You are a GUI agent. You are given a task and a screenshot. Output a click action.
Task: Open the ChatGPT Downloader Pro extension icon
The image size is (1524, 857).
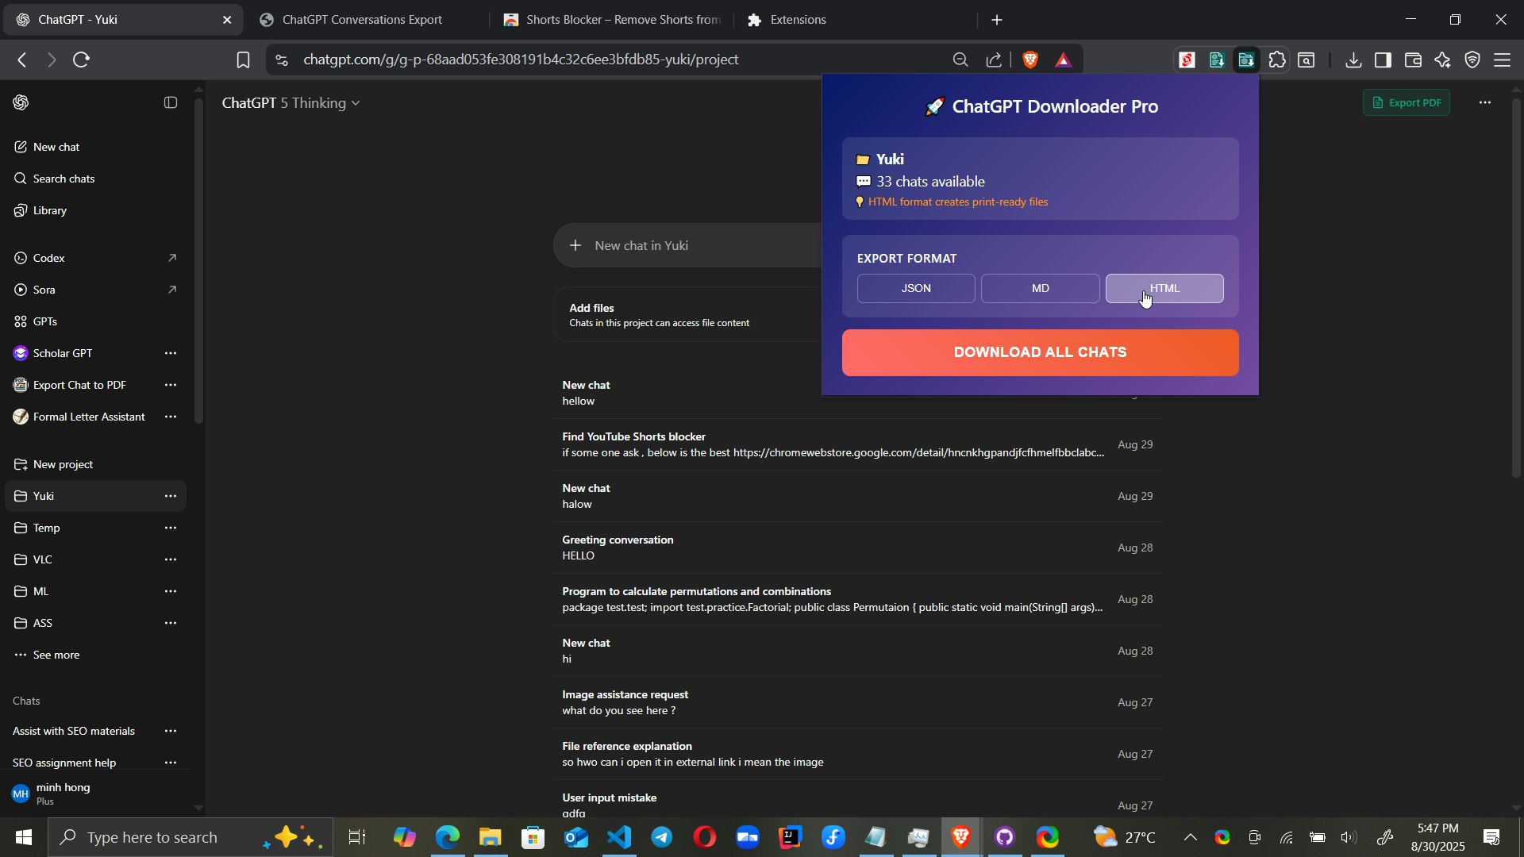coord(1247,60)
